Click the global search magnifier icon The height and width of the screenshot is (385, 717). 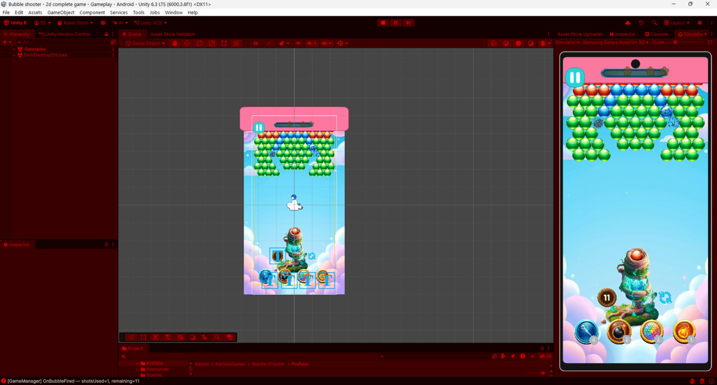(655, 23)
